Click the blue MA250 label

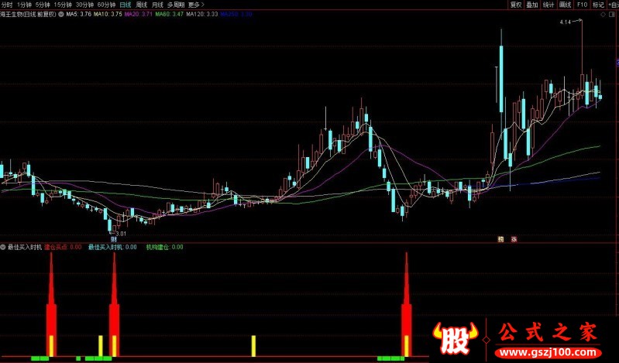coord(236,14)
